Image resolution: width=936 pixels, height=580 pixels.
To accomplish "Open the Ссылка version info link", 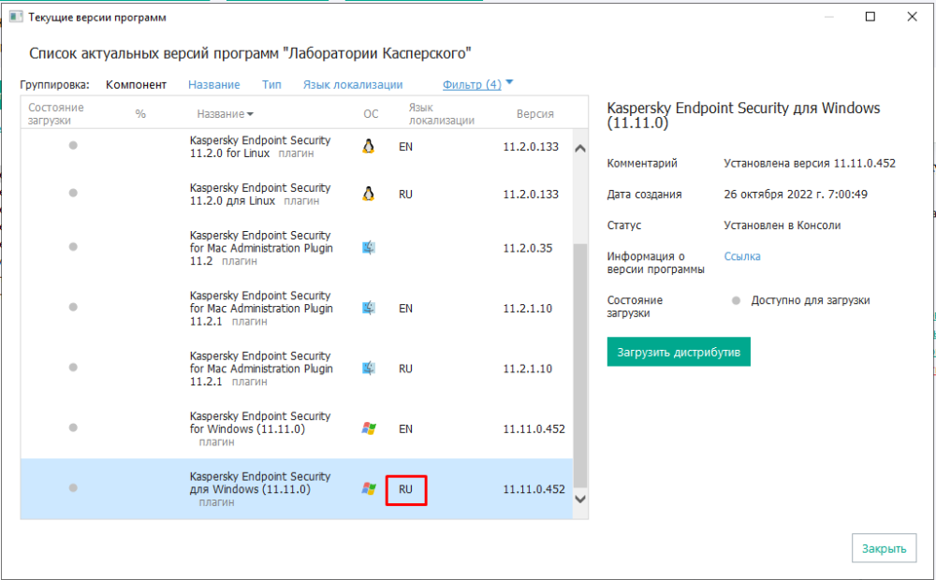I will coord(742,256).
